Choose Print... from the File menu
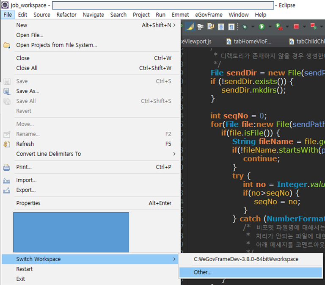 pyautogui.click(x=90, y=167)
